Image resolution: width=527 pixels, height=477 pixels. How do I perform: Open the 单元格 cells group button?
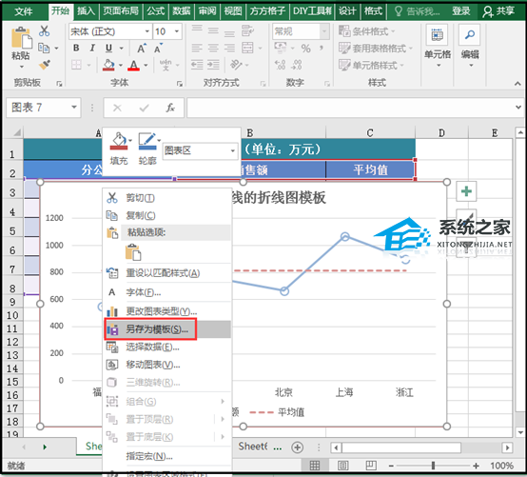438,46
